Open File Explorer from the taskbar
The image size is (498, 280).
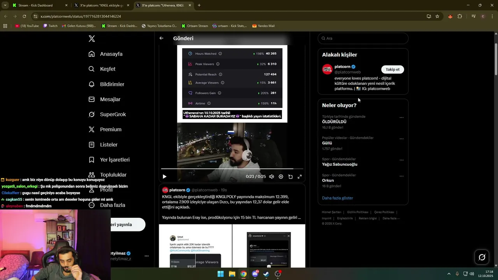coord(232,274)
